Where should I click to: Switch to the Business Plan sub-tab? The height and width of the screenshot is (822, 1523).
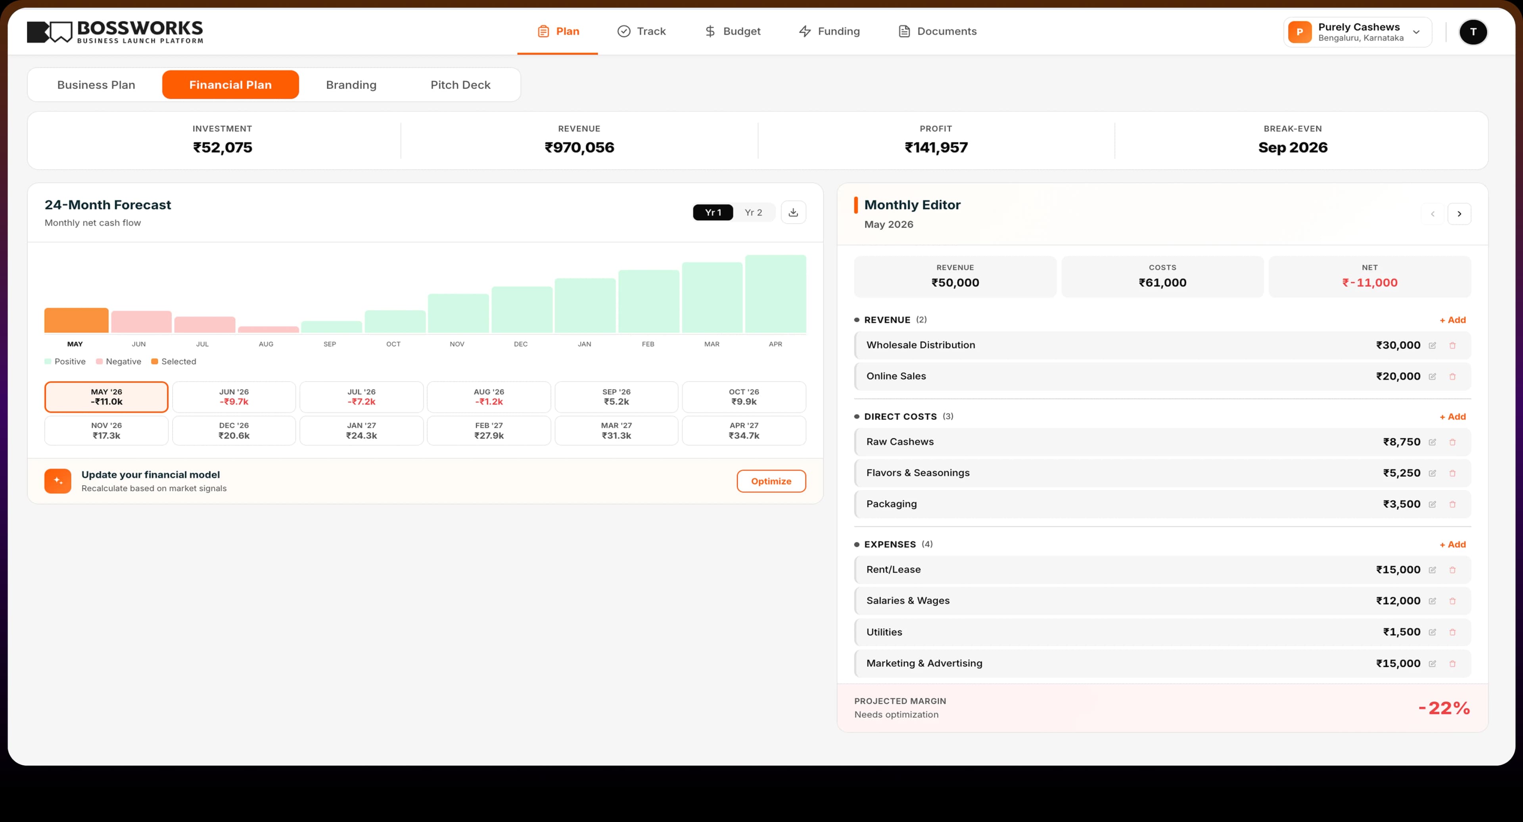click(x=96, y=85)
